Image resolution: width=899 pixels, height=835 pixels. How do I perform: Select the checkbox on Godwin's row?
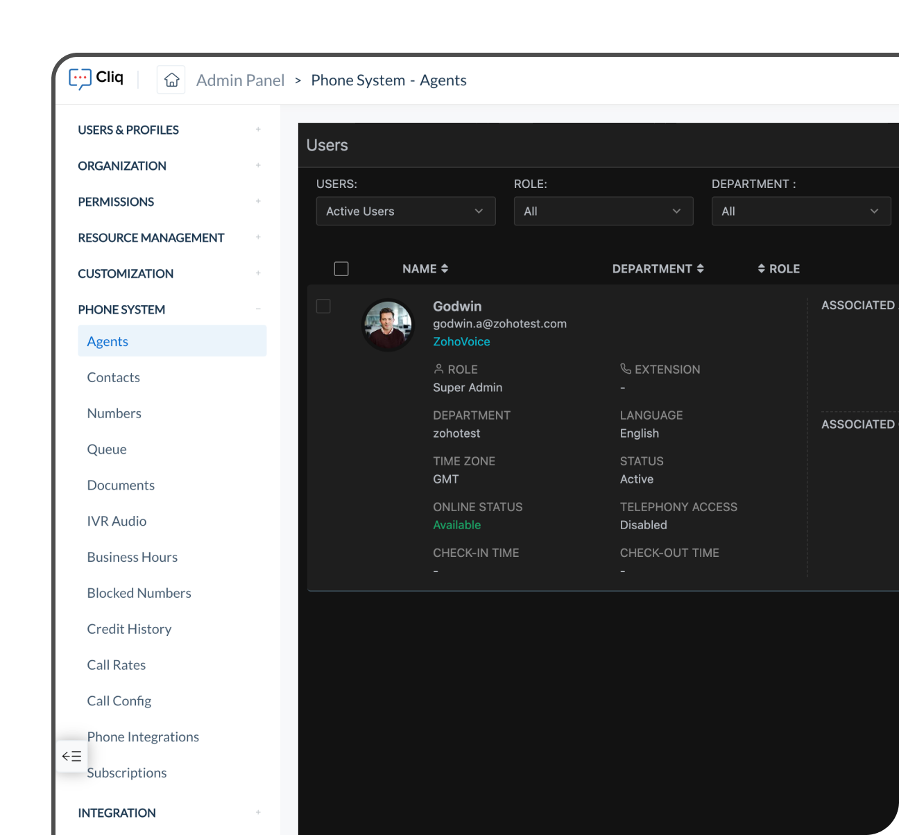323,305
